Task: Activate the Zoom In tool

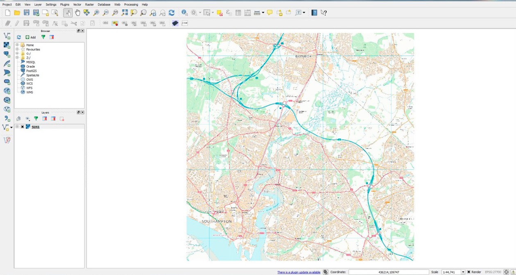Action: [95, 12]
